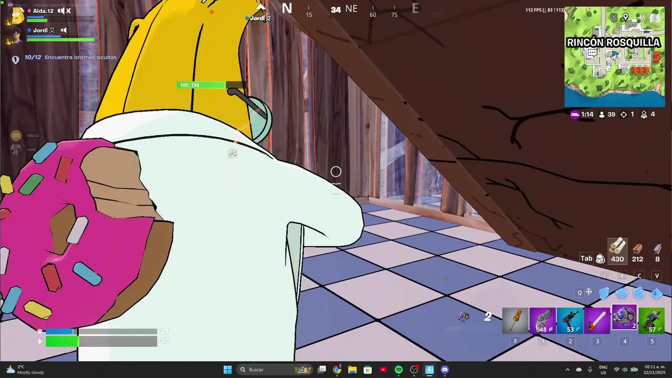Click the quest marker icon for 10/12
This screenshot has width=672, height=378.
click(15, 59)
